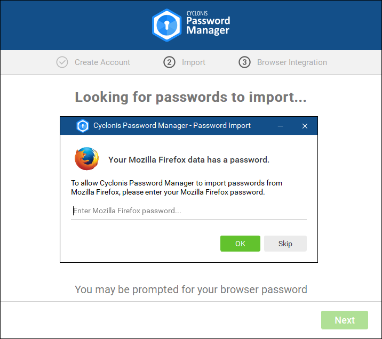The height and width of the screenshot is (339, 382).
Task: Click the browser password prompt notice text
Action: pos(190,290)
